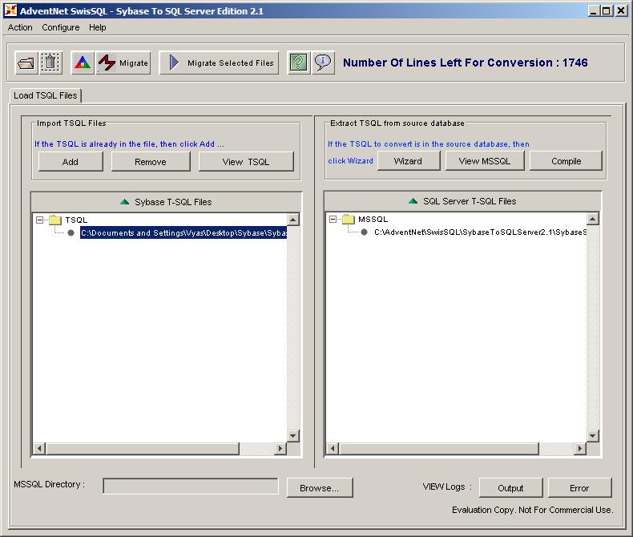Click the AdventNet title bar app icon
Viewport: 633px width, 537px height.
pos(11,11)
